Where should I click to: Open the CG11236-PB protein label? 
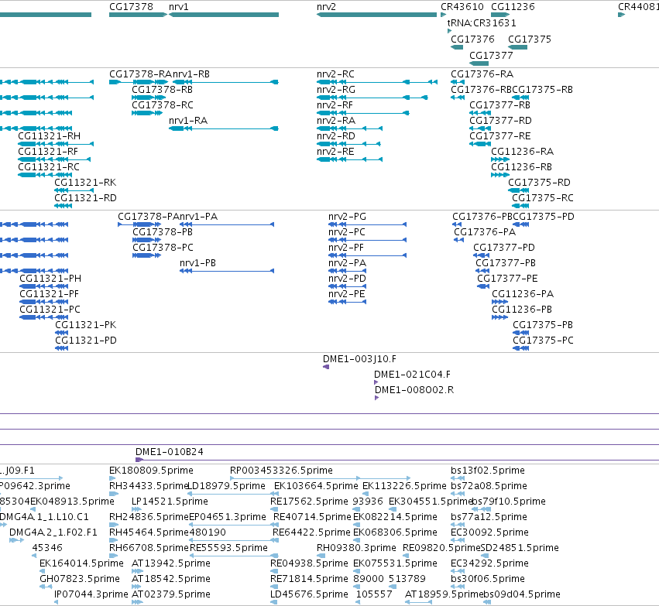coord(522,310)
